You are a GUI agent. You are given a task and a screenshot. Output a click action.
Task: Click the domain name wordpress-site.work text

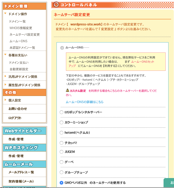[x=86, y=24]
